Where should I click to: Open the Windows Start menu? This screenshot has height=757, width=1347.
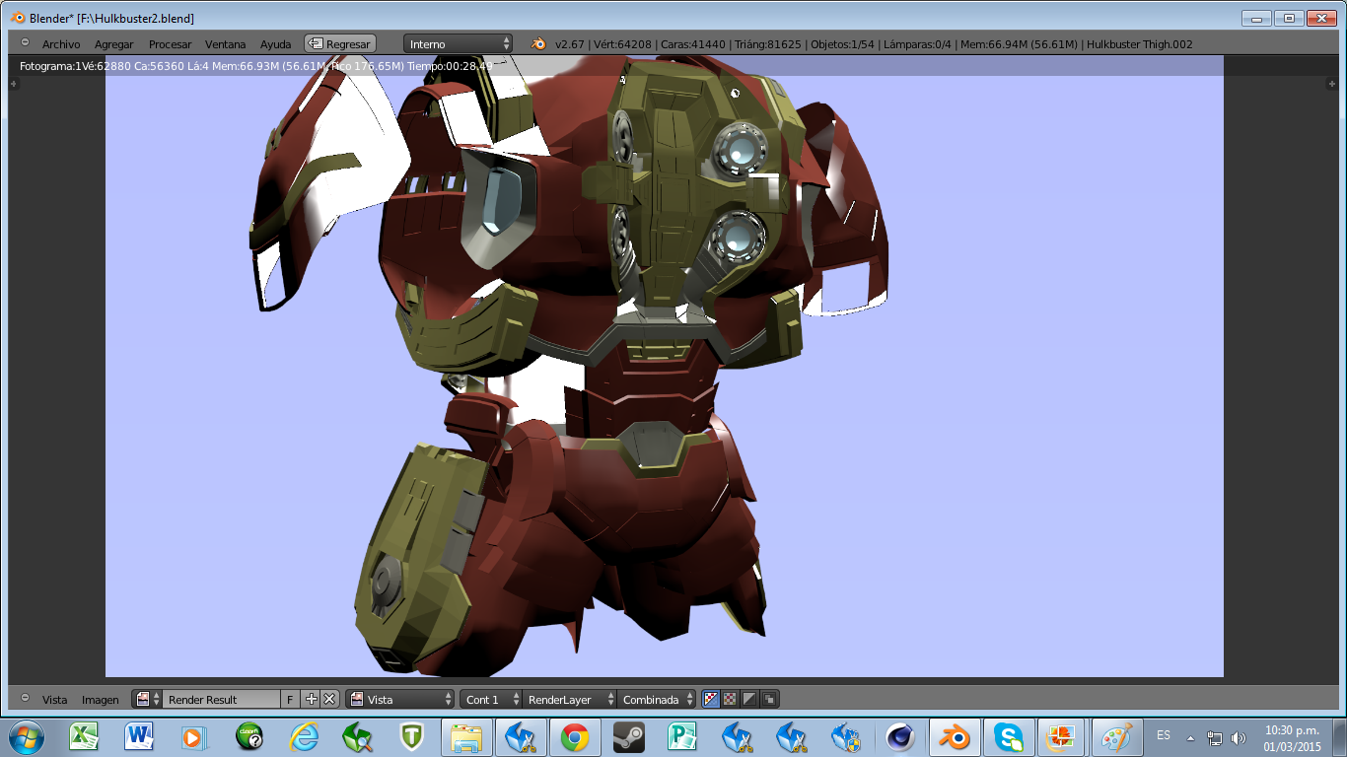pos(27,736)
